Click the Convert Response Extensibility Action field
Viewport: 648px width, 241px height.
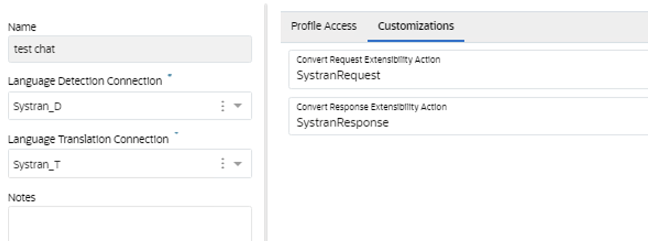click(468, 116)
